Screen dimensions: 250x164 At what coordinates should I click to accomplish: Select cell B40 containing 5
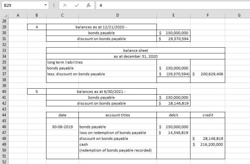pos(37,92)
